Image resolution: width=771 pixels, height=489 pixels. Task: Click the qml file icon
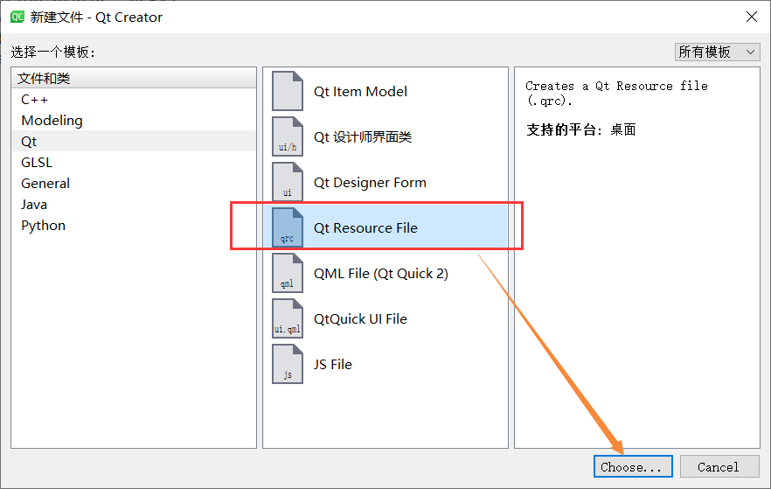(x=287, y=274)
